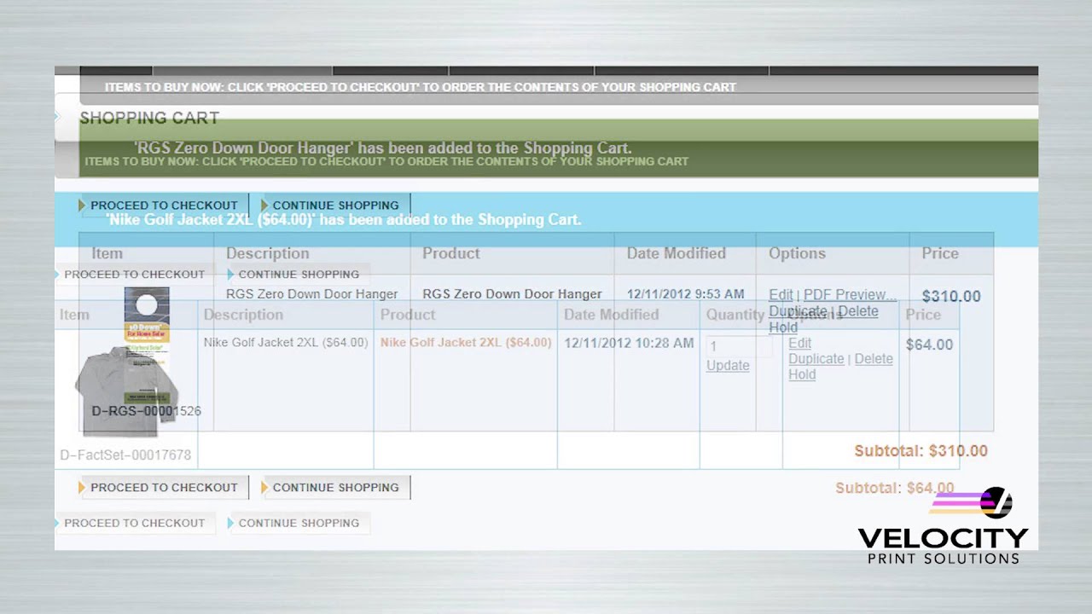Click Edit in the Nike Golf Jacket row
1092x614 pixels.
coord(799,343)
